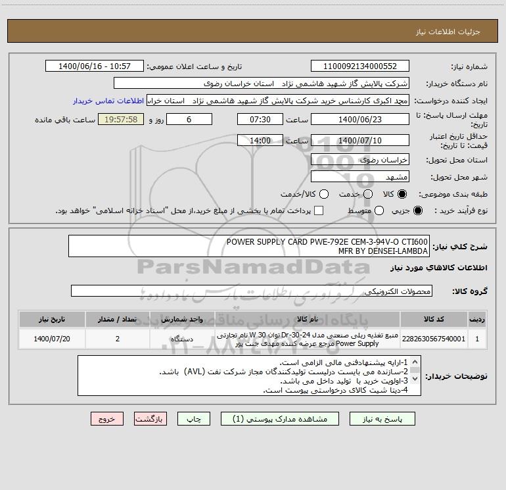Screen dimensions: 506x490
Task: Click the validity time field 14:00
Action: [x=260, y=140]
